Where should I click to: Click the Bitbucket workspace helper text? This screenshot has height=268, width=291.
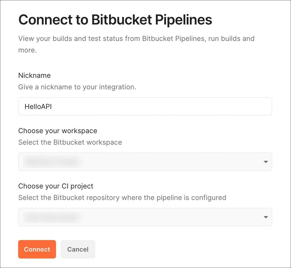pyautogui.click(x=70, y=142)
